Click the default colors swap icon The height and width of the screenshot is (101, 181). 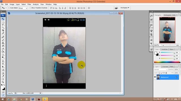(x=4, y=85)
